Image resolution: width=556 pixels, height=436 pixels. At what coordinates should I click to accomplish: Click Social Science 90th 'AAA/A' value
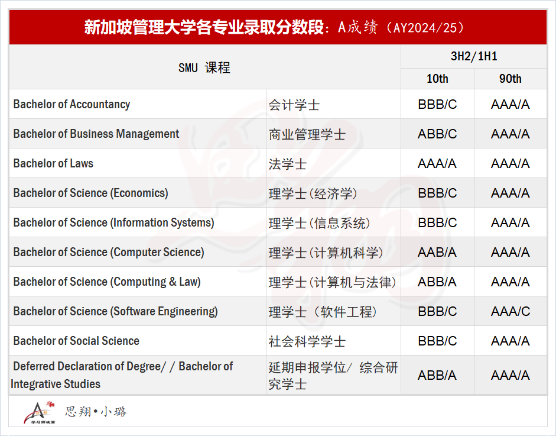pos(511,341)
